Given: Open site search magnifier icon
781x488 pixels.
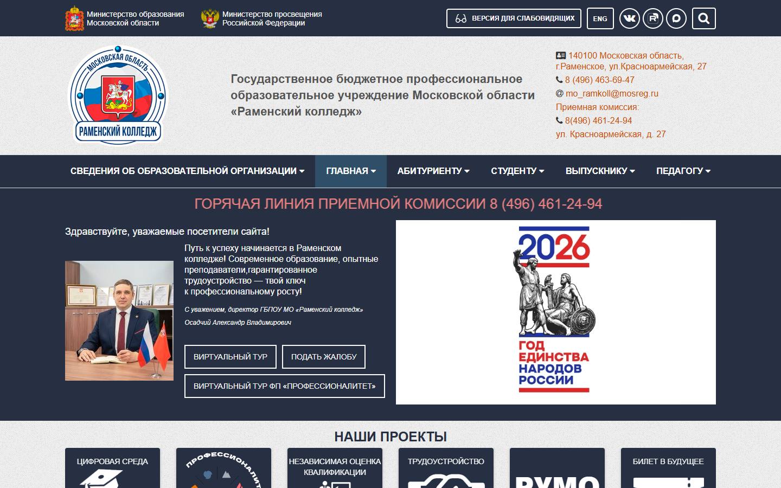Looking at the screenshot, I should (704, 18).
